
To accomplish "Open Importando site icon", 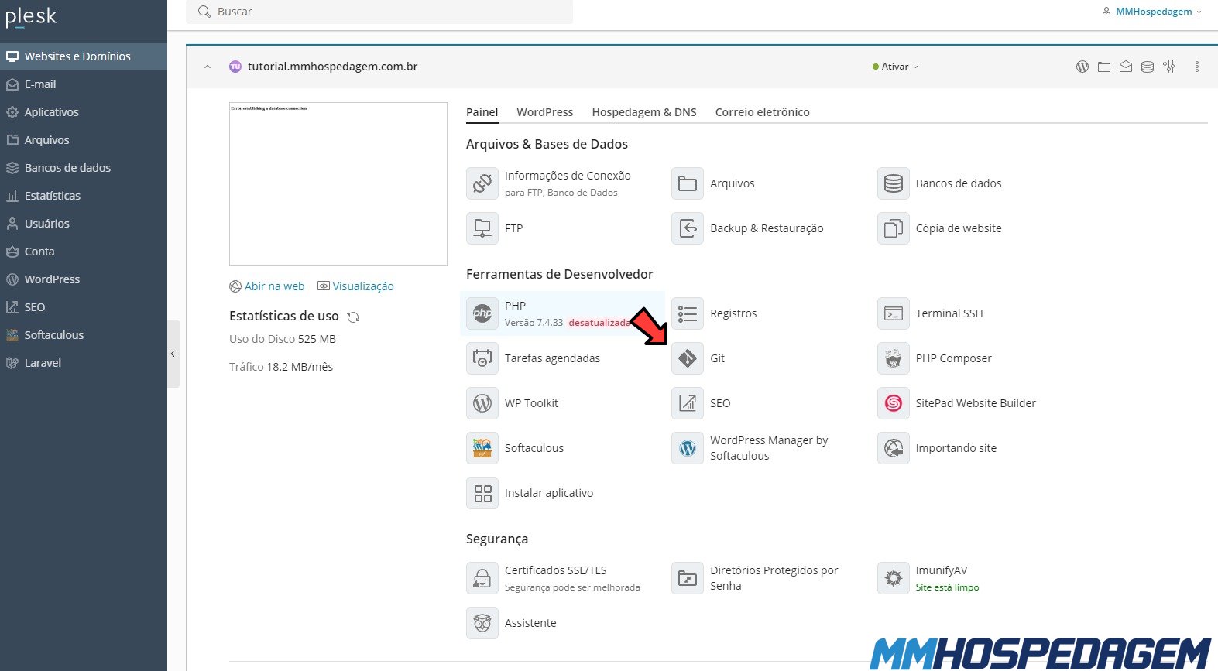I will pos(894,448).
